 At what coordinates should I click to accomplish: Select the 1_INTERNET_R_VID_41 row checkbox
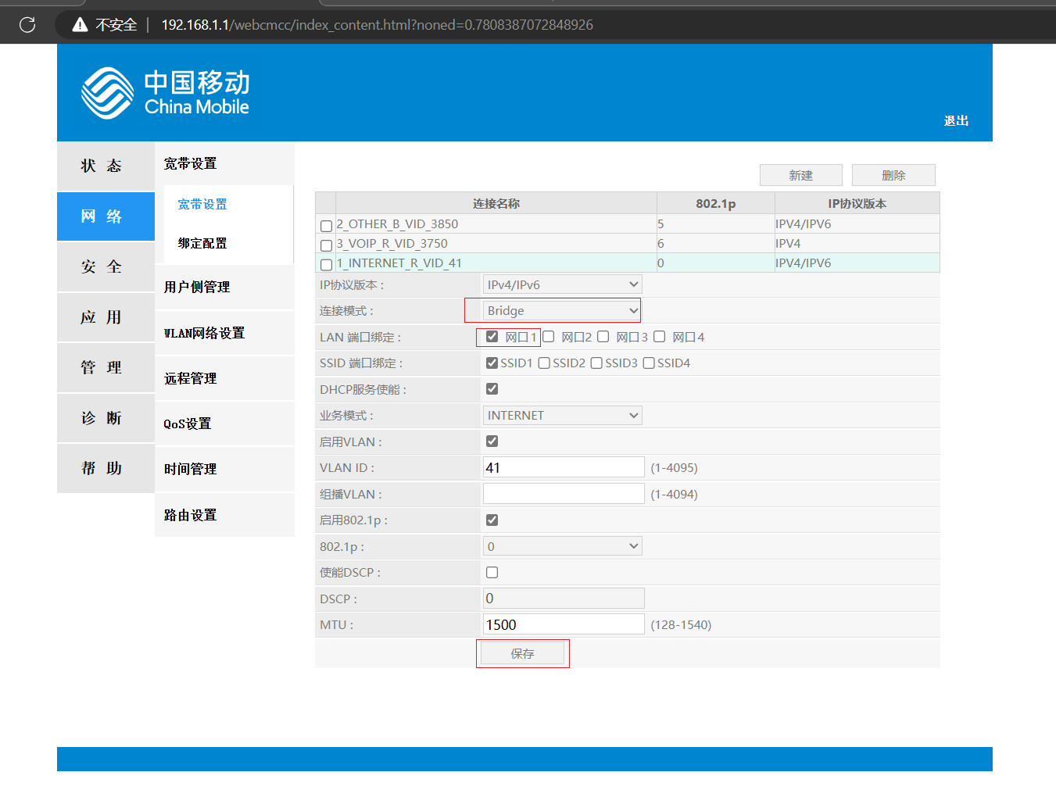327,265
